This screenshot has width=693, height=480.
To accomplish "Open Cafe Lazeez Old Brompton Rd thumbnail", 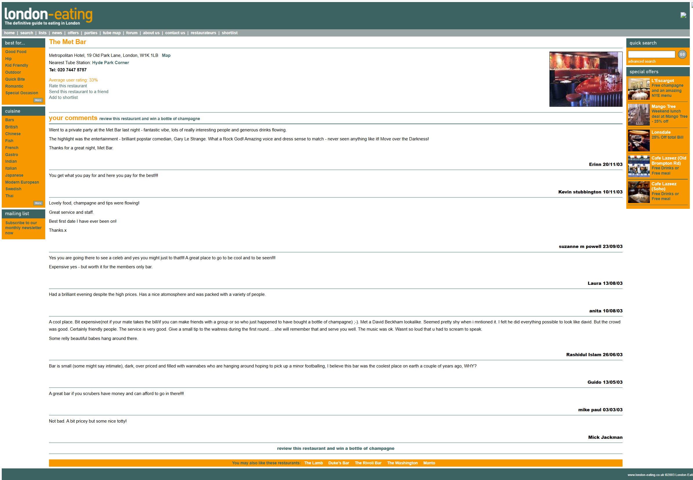I will 638,166.
